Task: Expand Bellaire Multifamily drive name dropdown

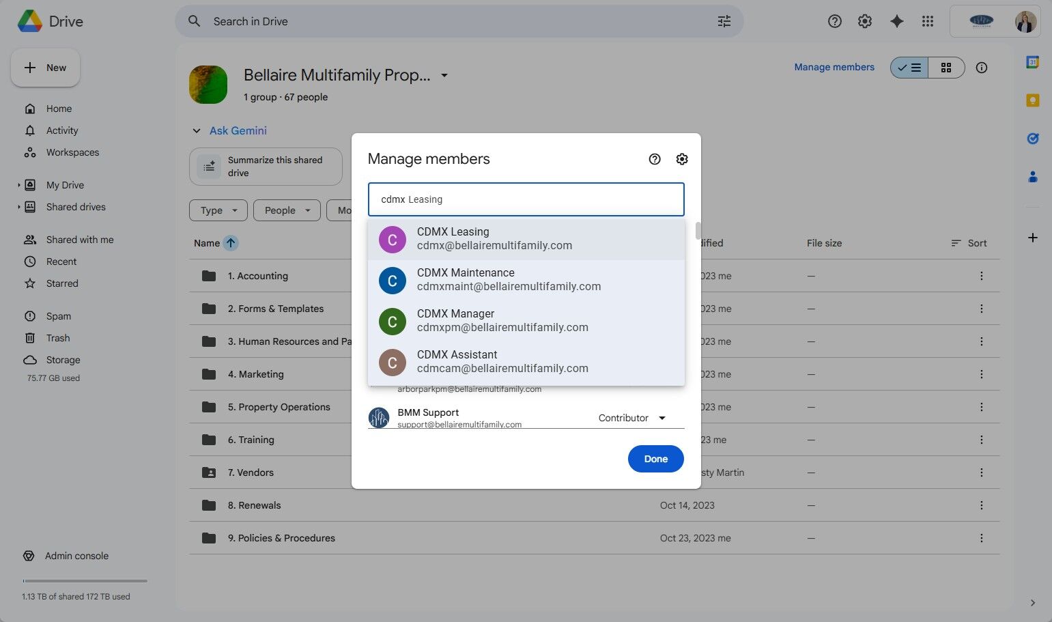Action: click(444, 75)
